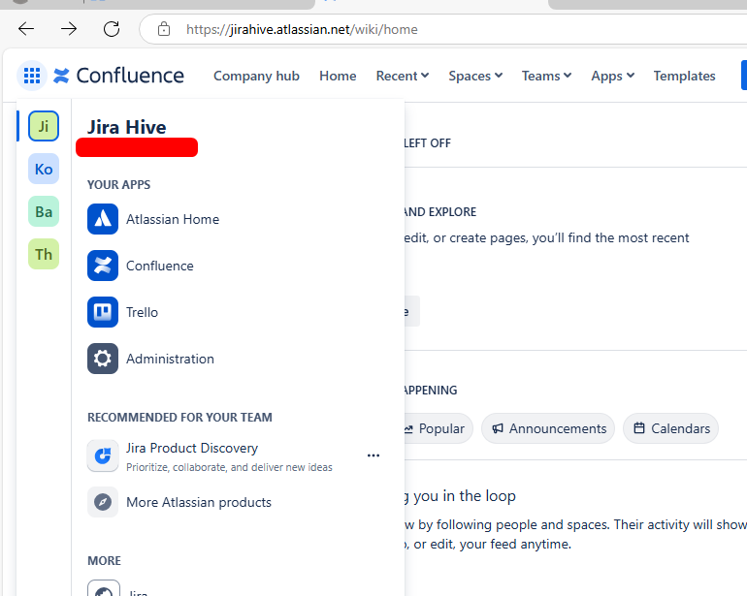Viewport: 747px width, 596px height.
Task: Click the Confluence app icon in Your Apps
Action: [x=103, y=266]
